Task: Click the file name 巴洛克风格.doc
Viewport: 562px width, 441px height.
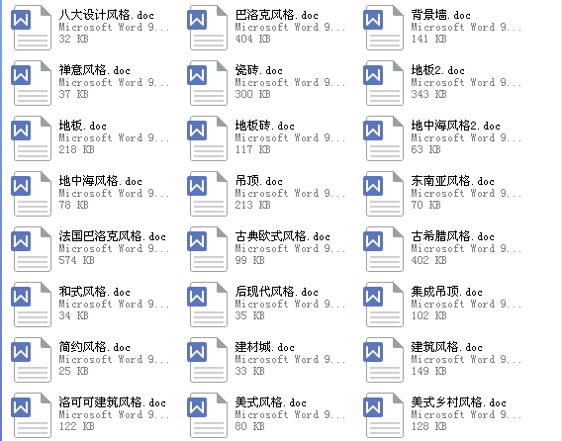Action: (277, 15)
